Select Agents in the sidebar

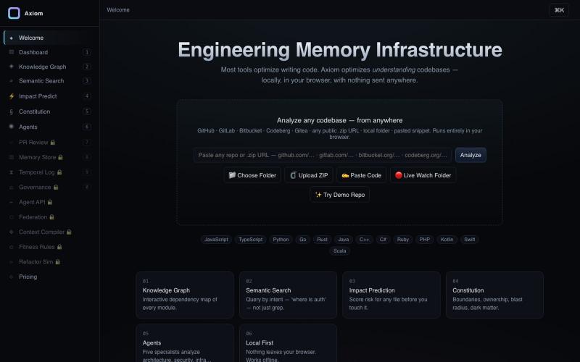(49, 127)
